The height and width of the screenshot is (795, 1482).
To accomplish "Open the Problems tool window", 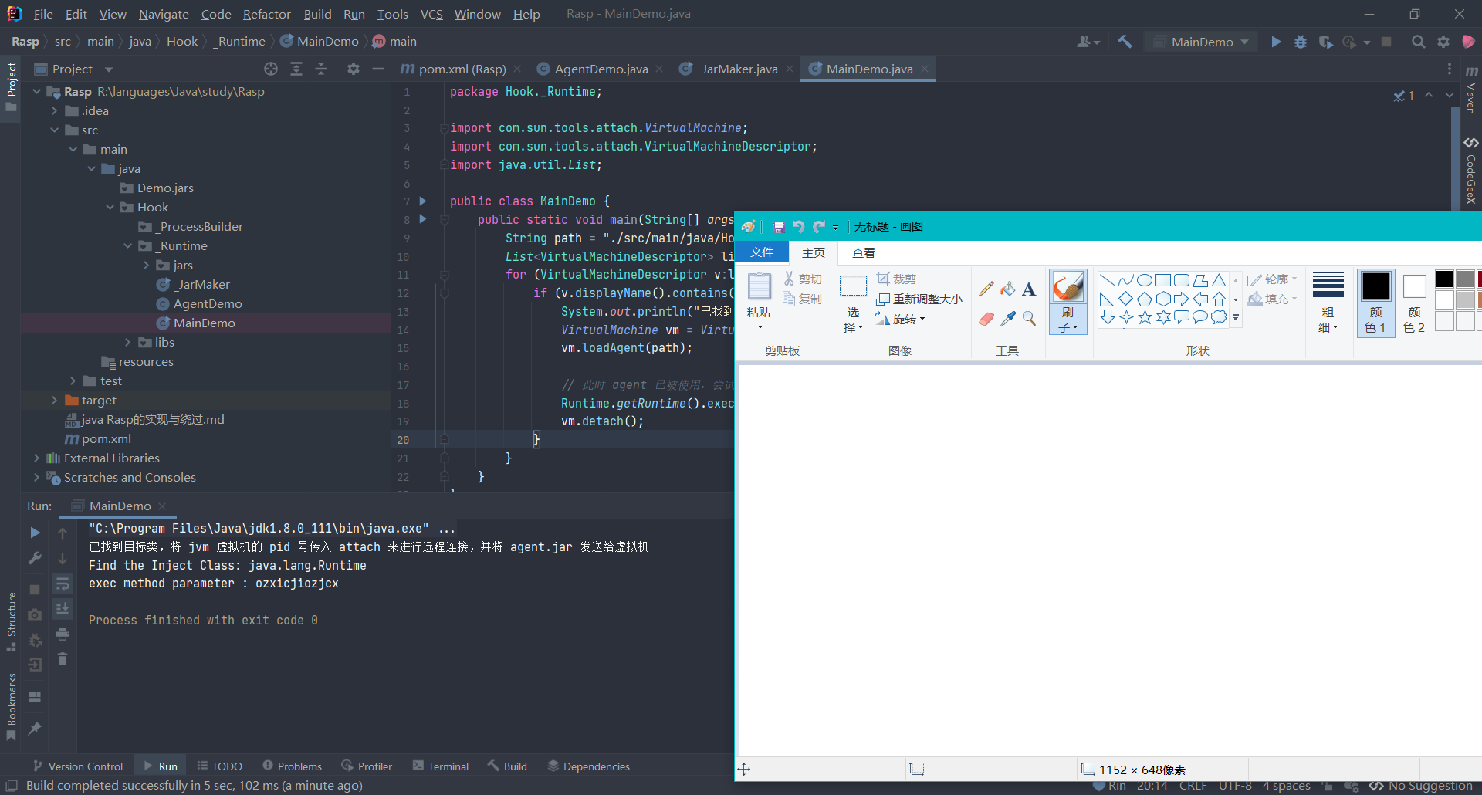I will click(x=292, y=766).
